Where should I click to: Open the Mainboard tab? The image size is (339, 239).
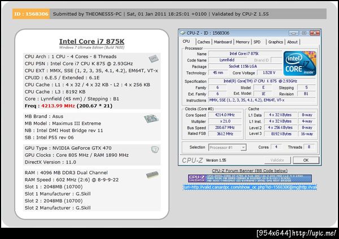coord(223,42)
